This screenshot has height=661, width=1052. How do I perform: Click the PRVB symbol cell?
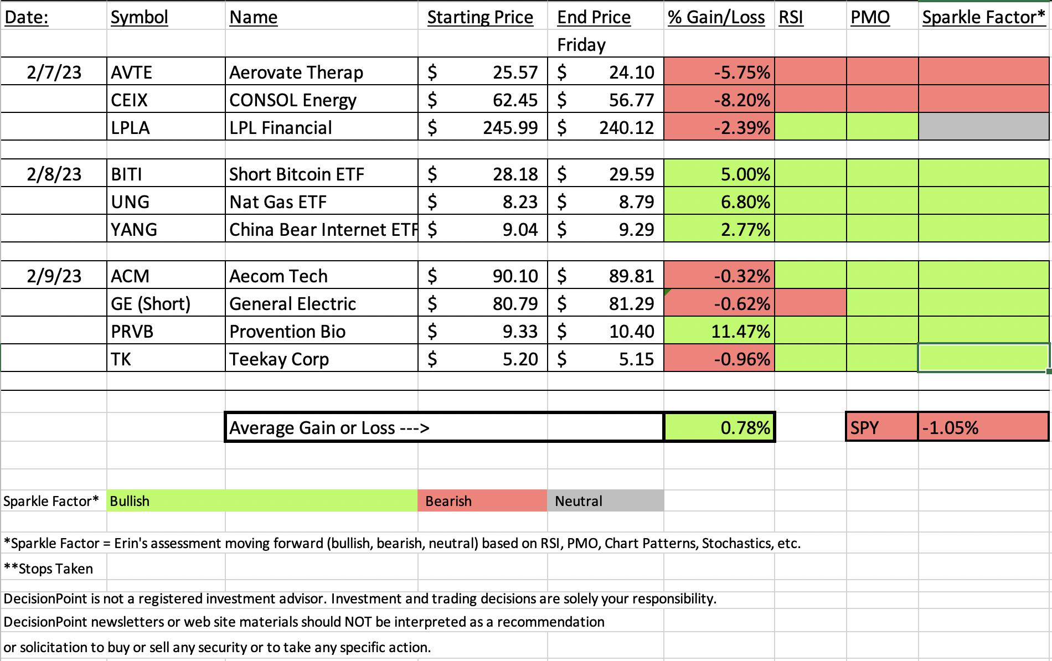pyautogui.click(x=166, y=330)
